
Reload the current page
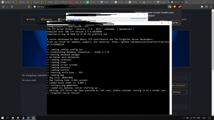(12, 7)
